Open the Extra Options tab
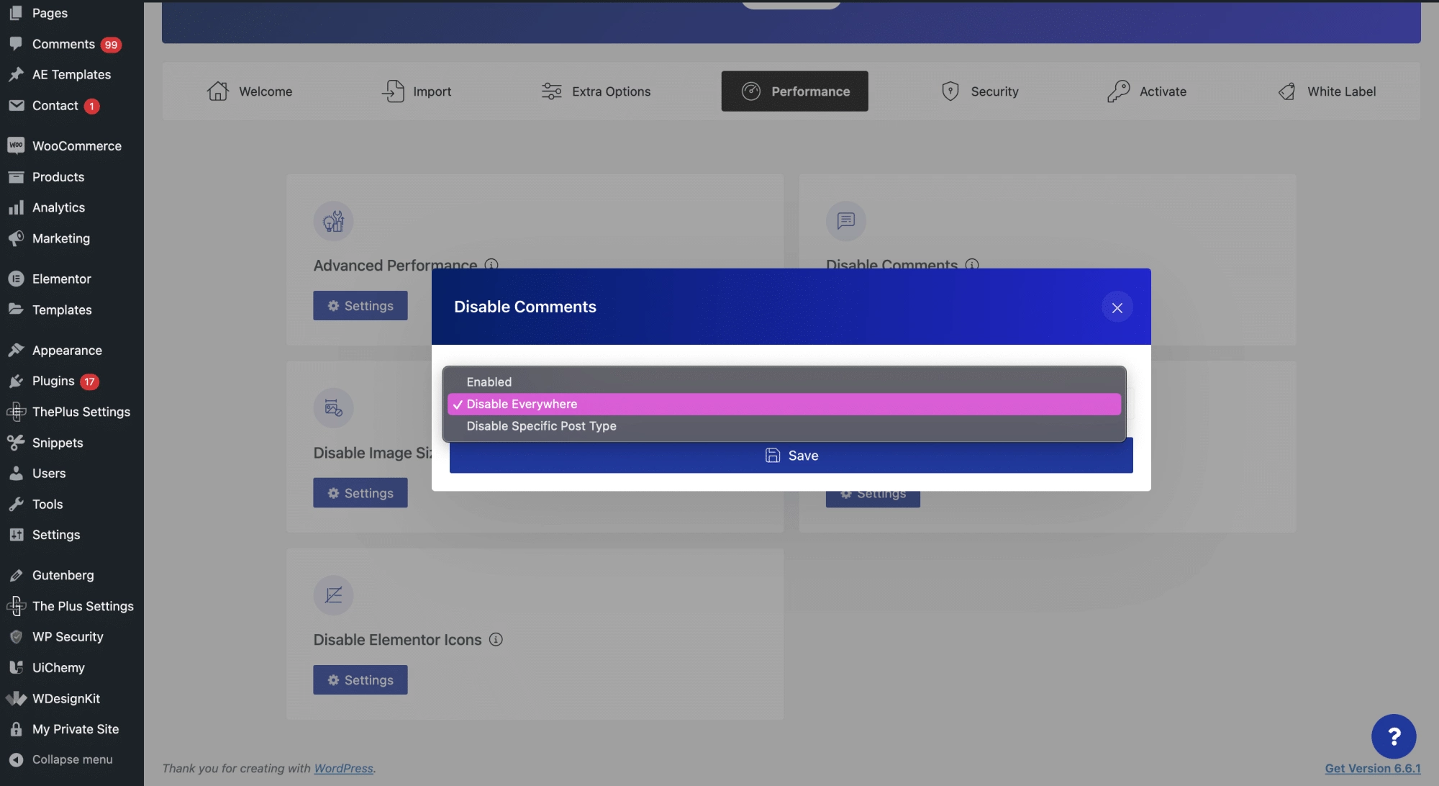 [596, 91]
